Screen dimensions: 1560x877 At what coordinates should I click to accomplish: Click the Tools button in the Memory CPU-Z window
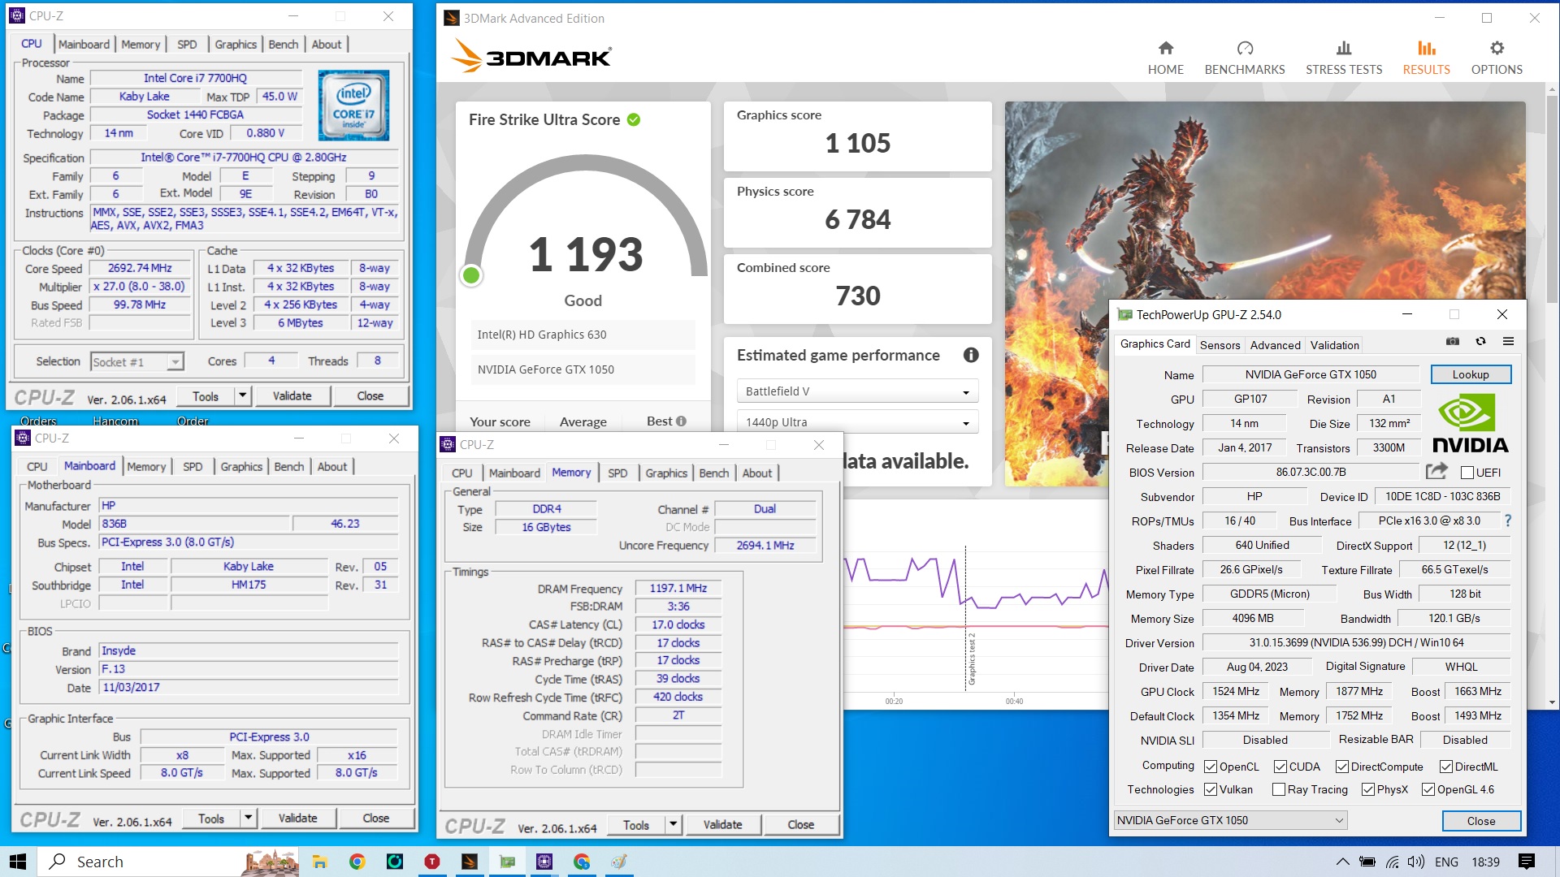click(x=636, y=824)
